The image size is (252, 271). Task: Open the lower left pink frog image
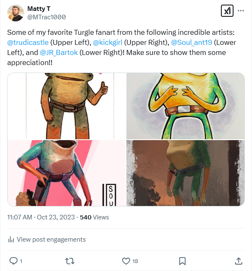pyautogui.click(x=67, y=173)
